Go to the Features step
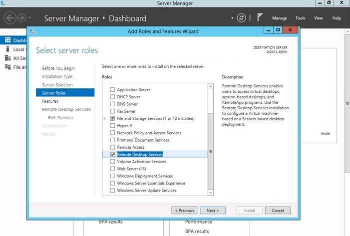 [x=50, y=101]
